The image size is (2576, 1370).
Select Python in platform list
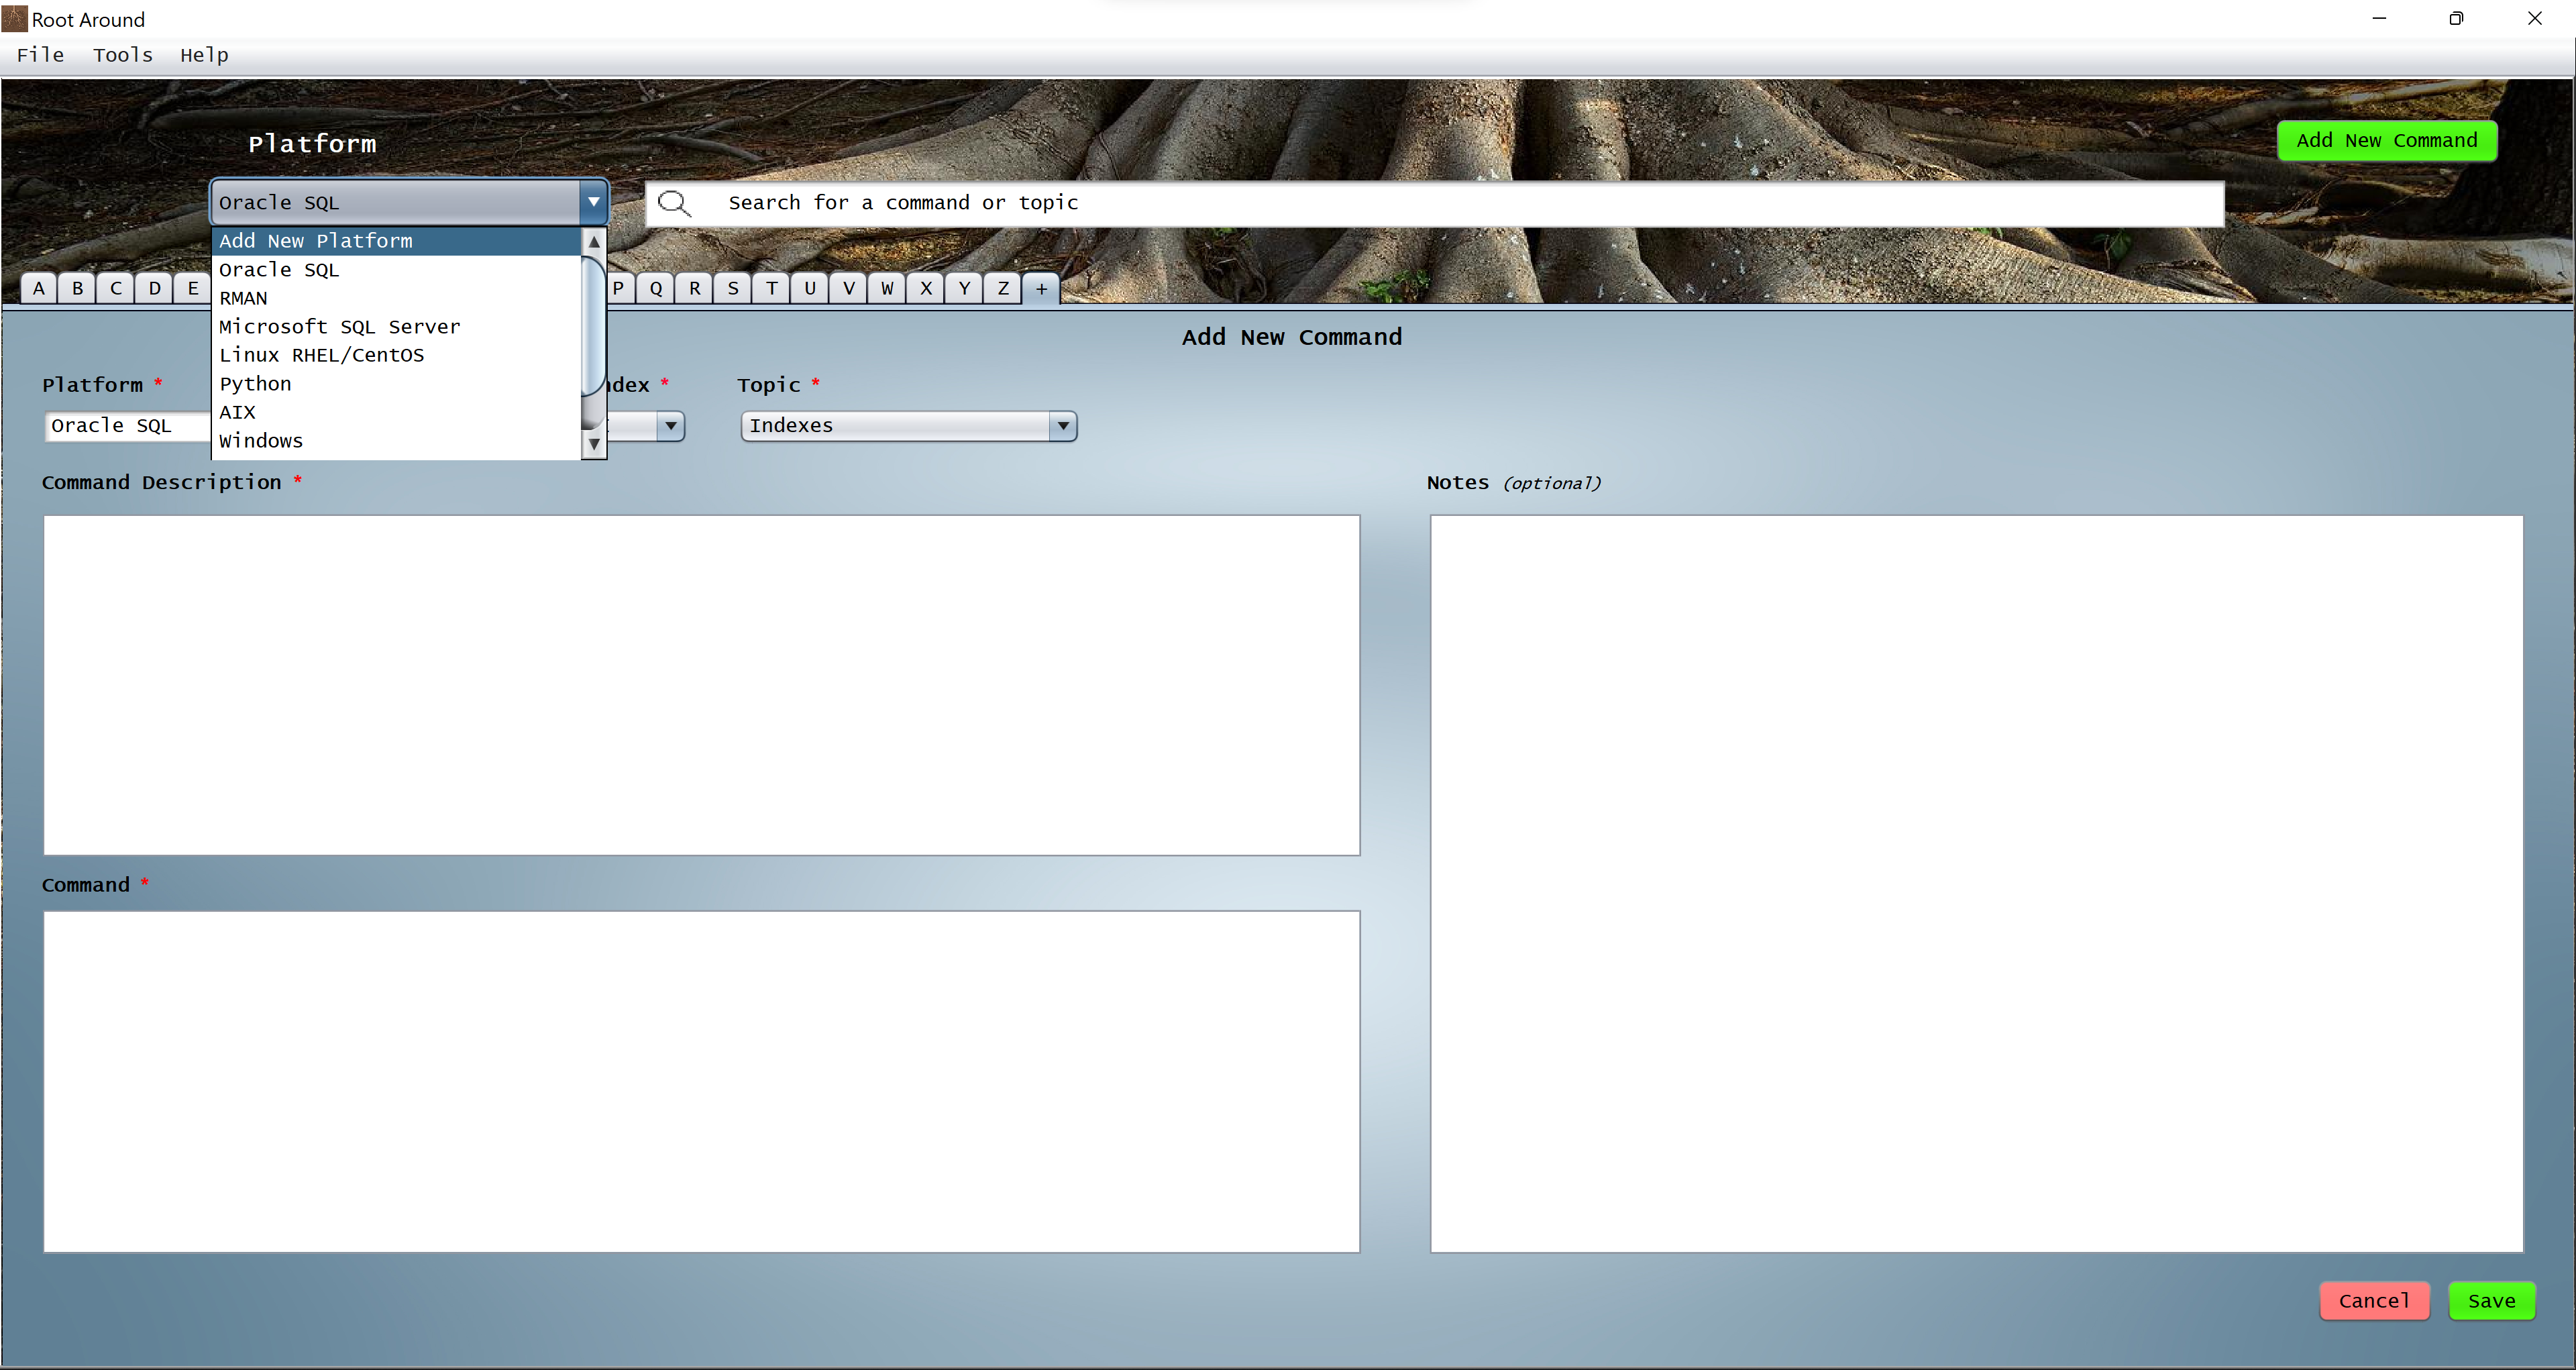coord(256,384)
